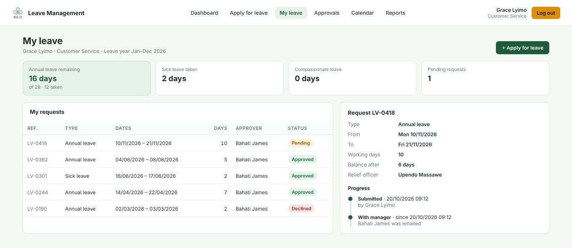Click the REF. column header
The image size is (572, 248).
pos(32,128)
